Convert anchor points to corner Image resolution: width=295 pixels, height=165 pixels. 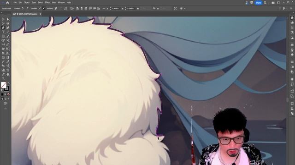[23, 8]
